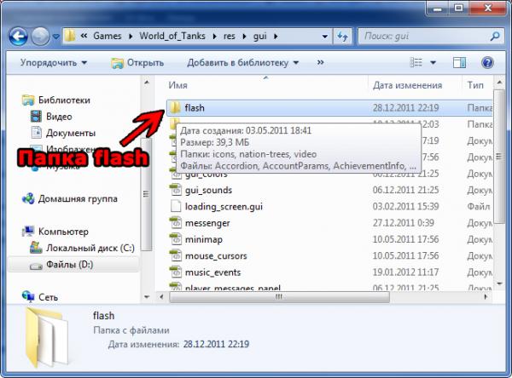The width and height of the screenshot is (512, 378).
Task: Select the mouse_cursors file
Action: click(x=216, y=256)
